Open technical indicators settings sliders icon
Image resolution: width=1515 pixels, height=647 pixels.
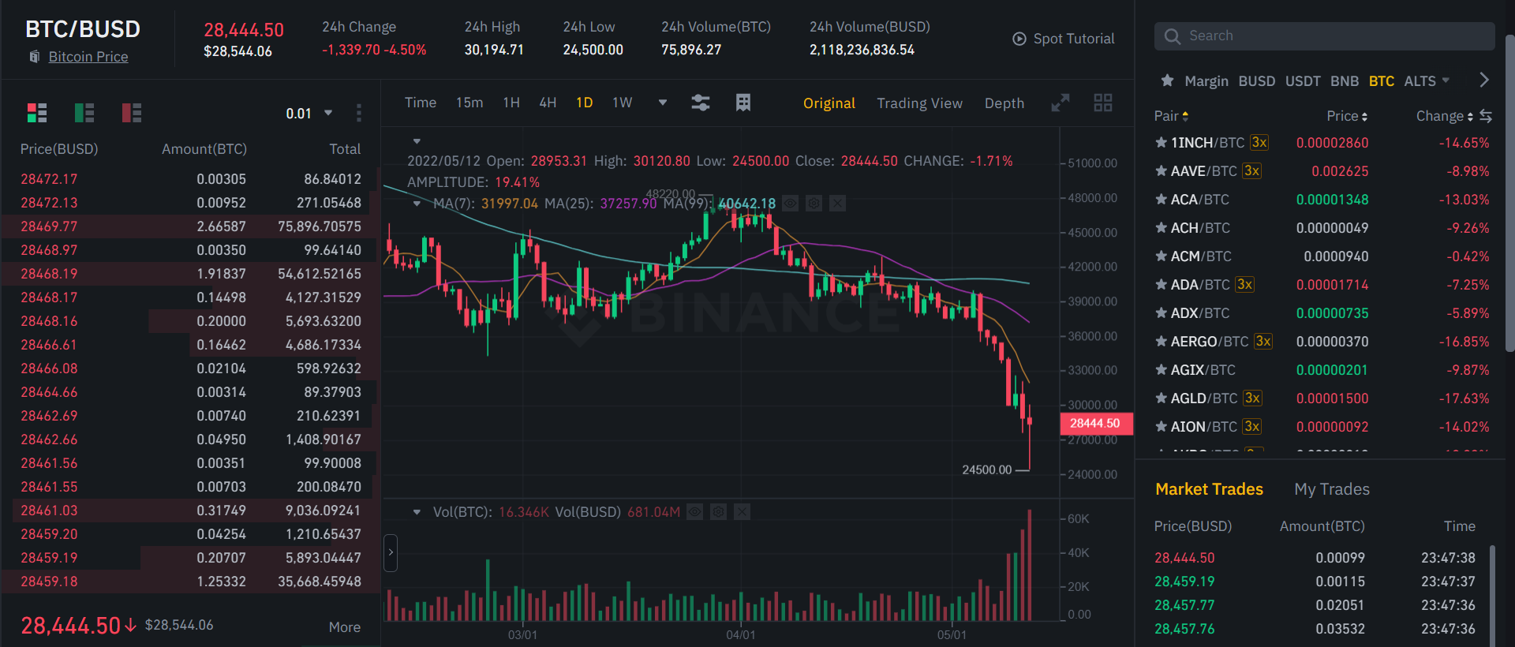701,103
